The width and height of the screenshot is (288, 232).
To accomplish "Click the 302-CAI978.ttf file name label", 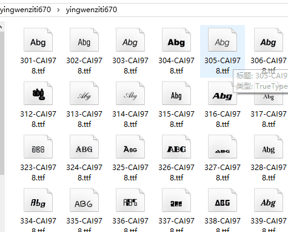I will pos(84,66).
